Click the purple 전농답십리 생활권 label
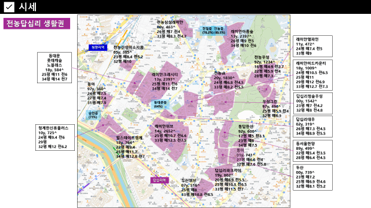This screenshot has width=371, height=208. (x=37, y=24)
